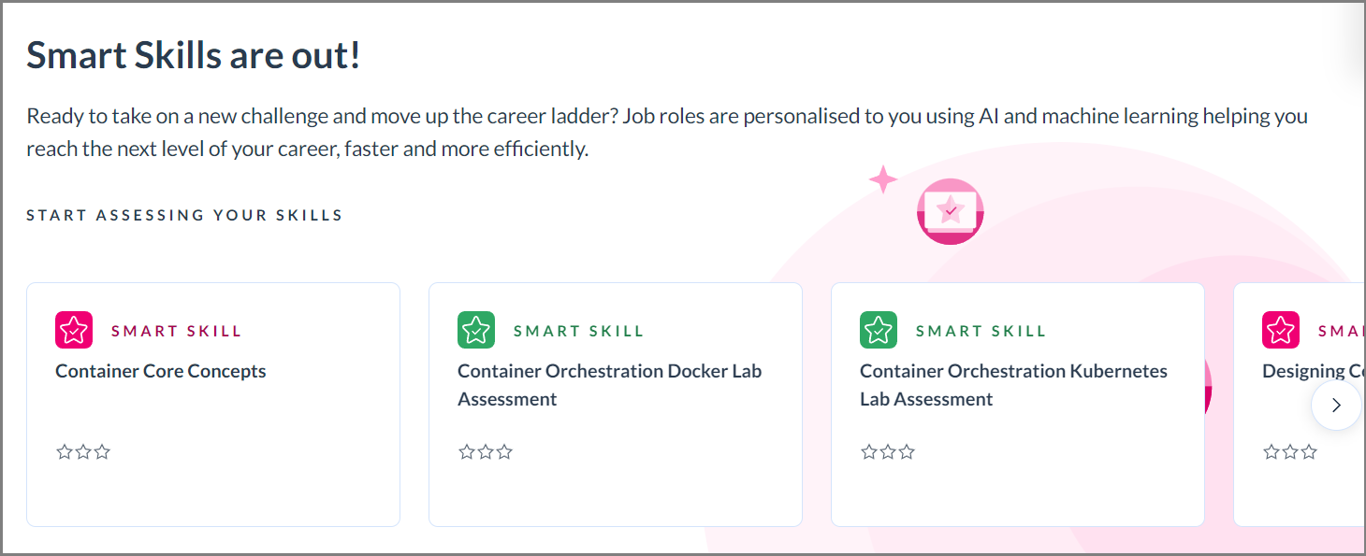Click the star rating row under Kubernetes Lab Assessment
Viewport: 1366px width, 556px height.
[x=887, y=451]
